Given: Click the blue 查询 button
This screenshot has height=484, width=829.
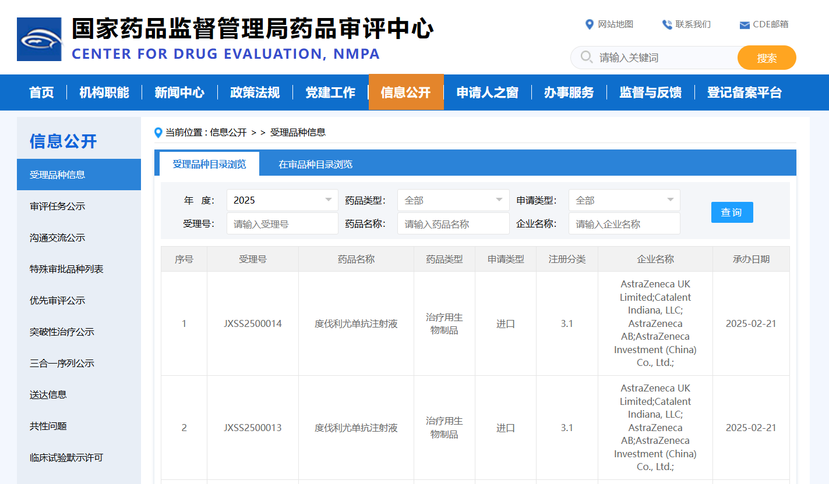Looking at the screenshot, I should tap(732, 212).
